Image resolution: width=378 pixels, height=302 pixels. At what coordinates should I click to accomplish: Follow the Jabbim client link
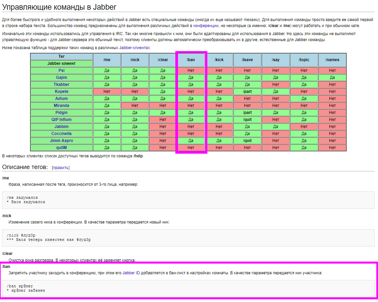(61, 126)
